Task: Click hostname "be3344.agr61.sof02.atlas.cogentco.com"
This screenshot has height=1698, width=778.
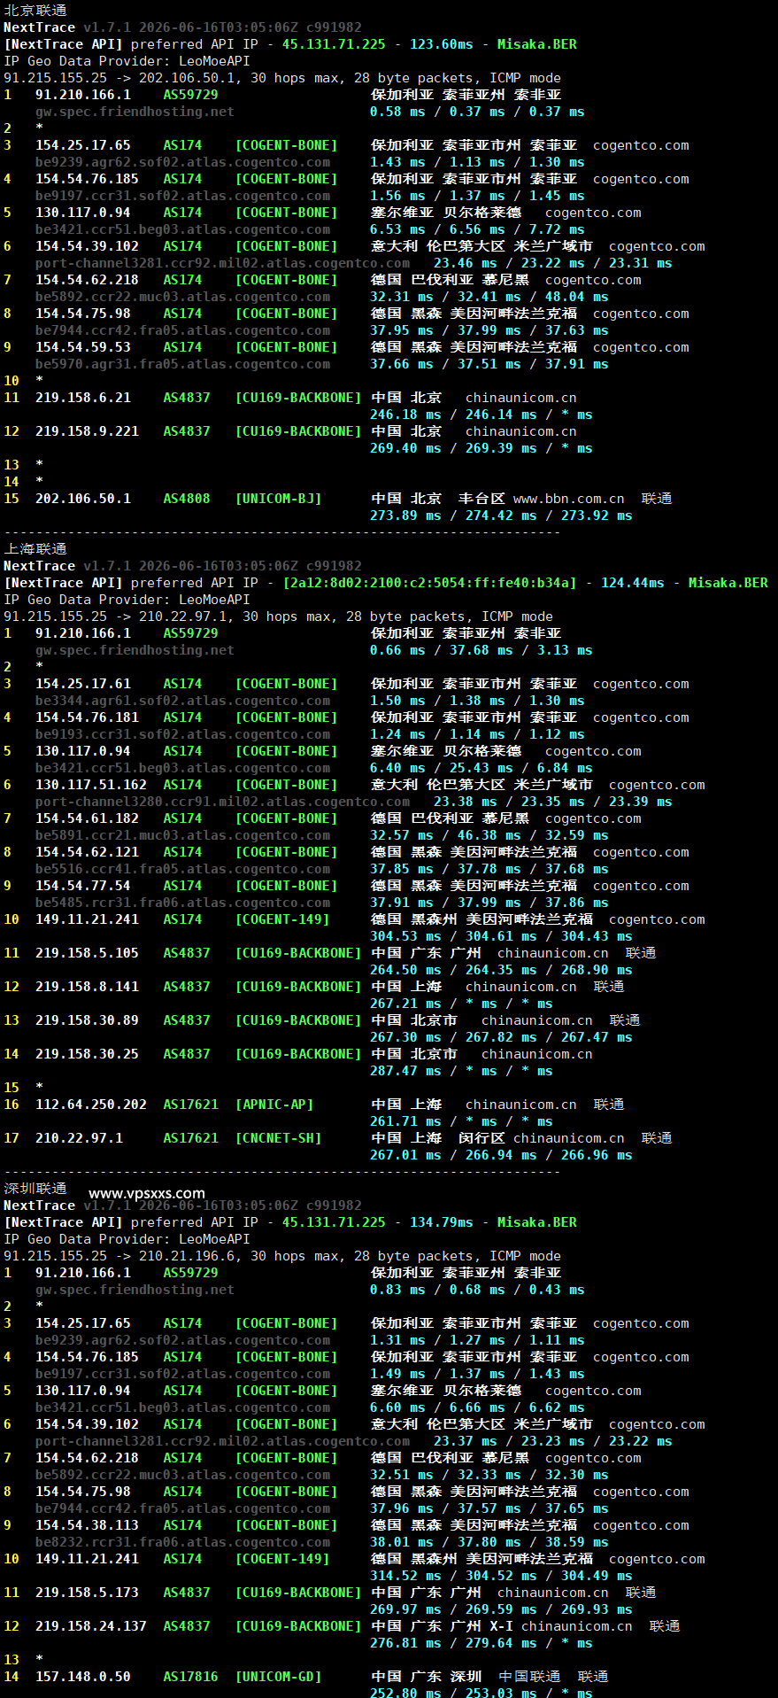Action: [182, 701]
